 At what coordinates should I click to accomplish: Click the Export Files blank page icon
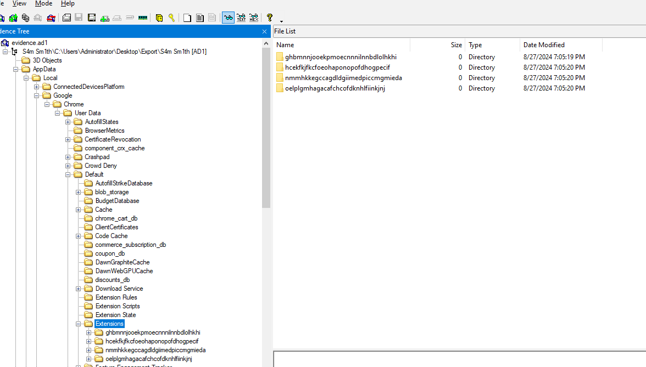187,18
